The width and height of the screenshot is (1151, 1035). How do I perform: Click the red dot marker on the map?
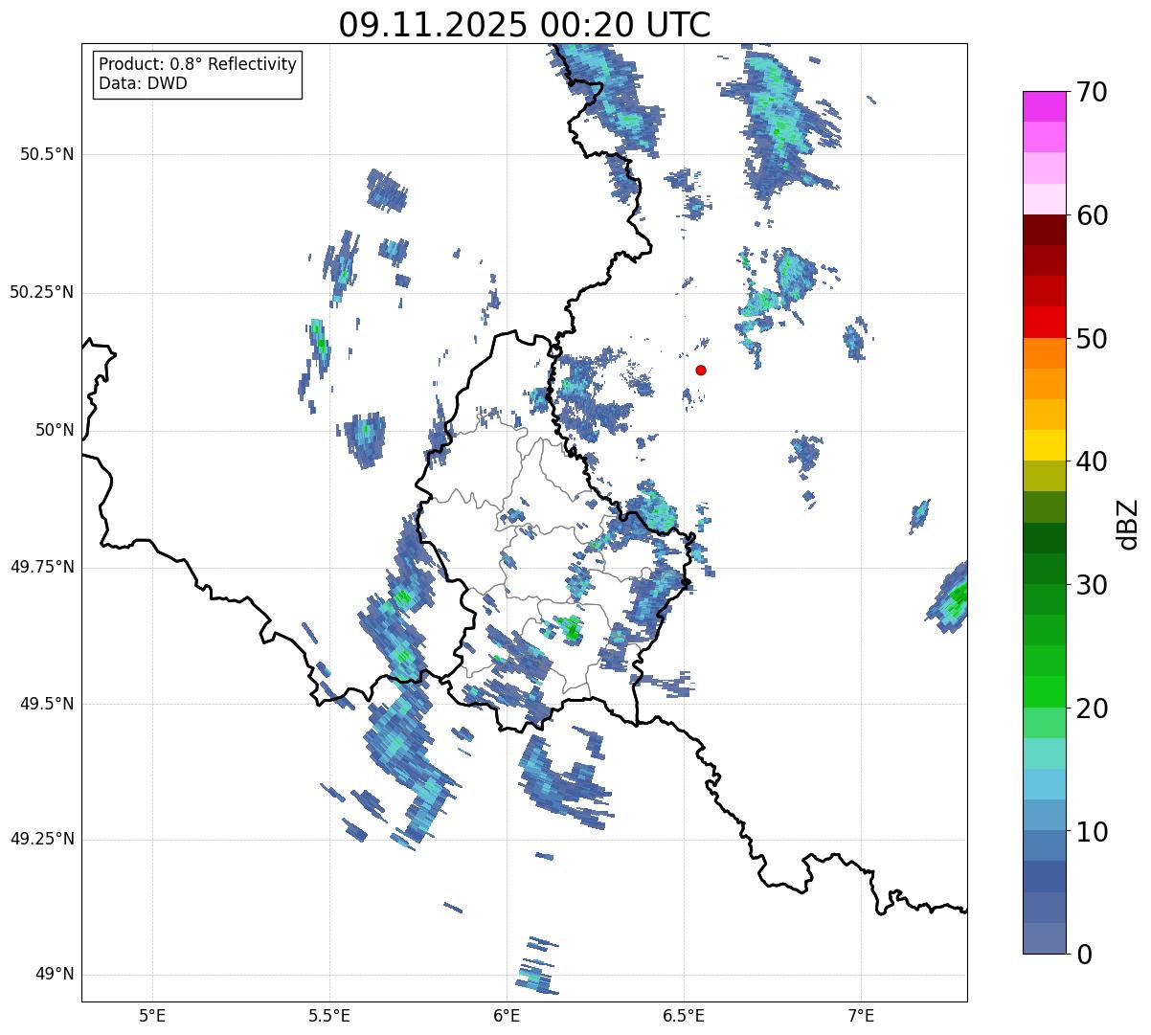pos(701,370)
